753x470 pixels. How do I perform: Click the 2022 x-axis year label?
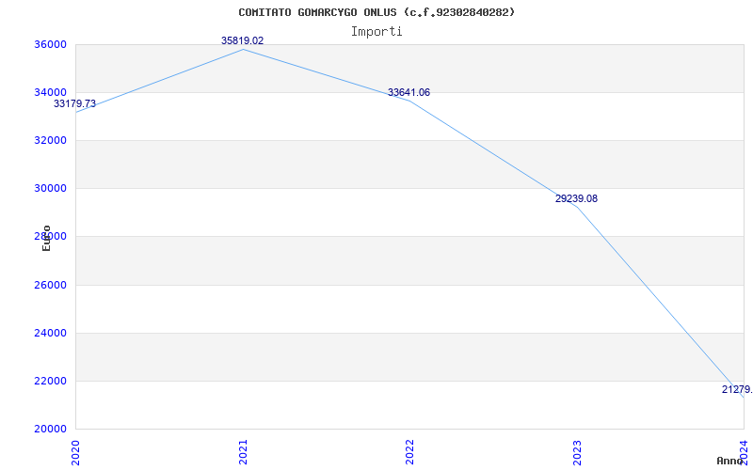point(409,452)
